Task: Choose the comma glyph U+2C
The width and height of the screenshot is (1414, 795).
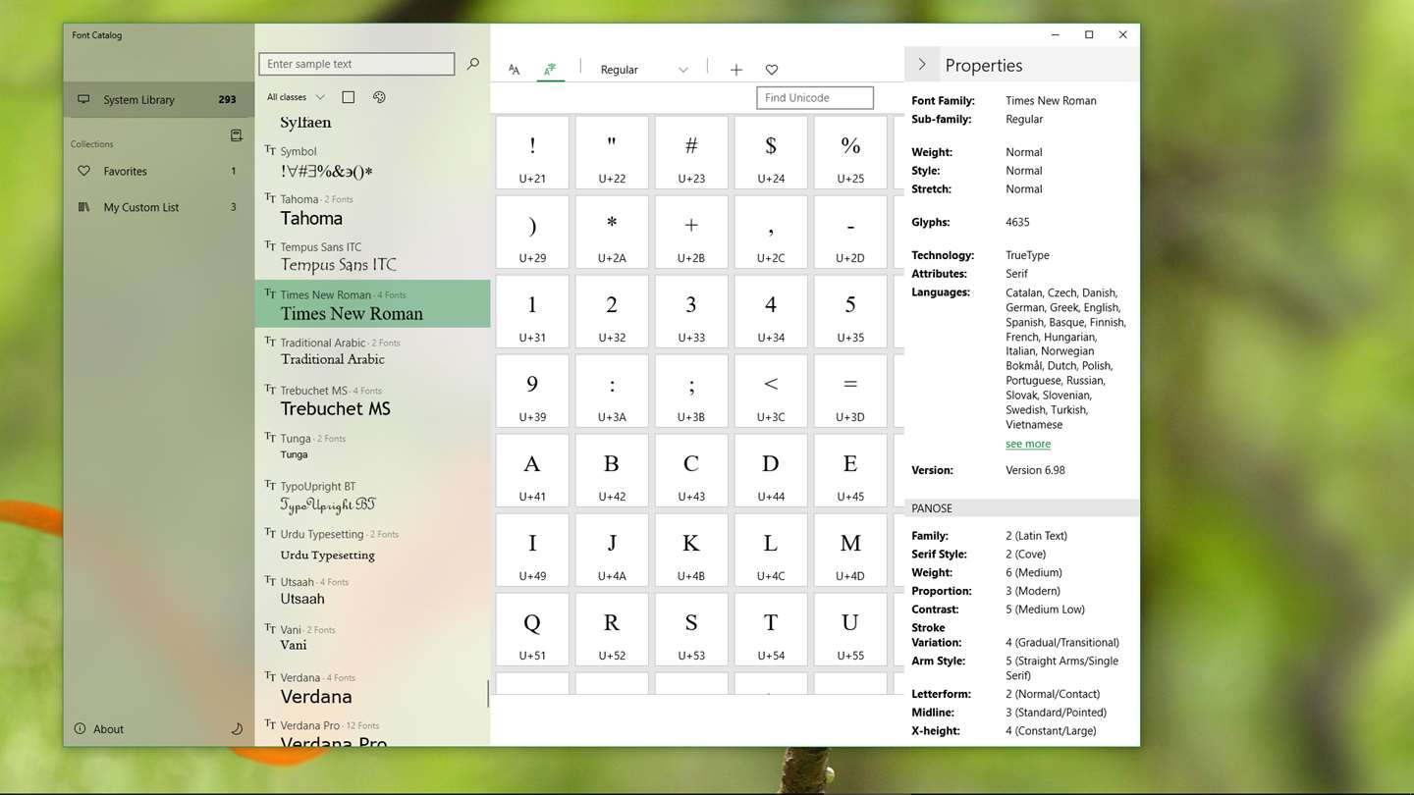Action: coord(771,232)
